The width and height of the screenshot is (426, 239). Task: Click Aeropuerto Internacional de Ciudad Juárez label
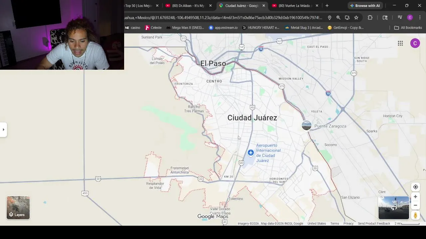point(268,153)
